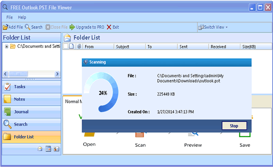Click the red Exit icon in toolbar
The image size is (273, 167).
(109, 27)
